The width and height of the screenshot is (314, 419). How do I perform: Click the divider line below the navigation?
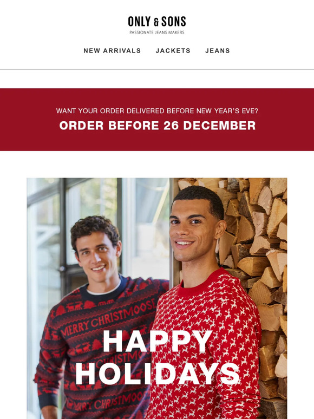[x=157, y=69]
